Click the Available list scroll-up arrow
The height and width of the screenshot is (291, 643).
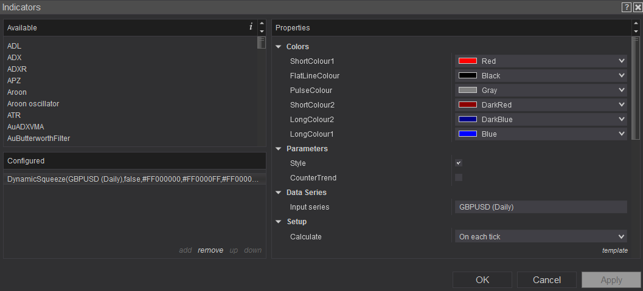pos(262,24)
